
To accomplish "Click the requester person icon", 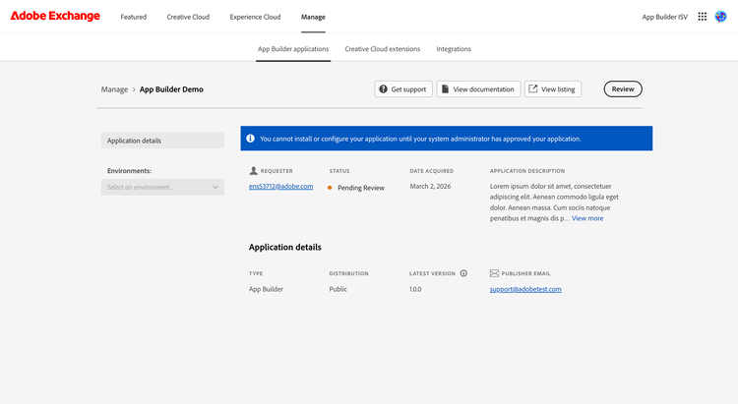I will [253, 171].
